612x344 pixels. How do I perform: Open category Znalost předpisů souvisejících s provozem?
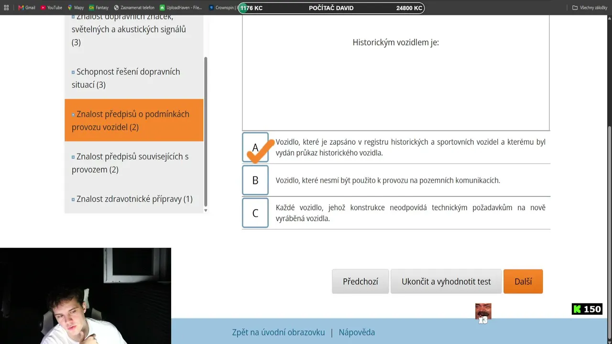pyautogui.click(x=134, y=163)
